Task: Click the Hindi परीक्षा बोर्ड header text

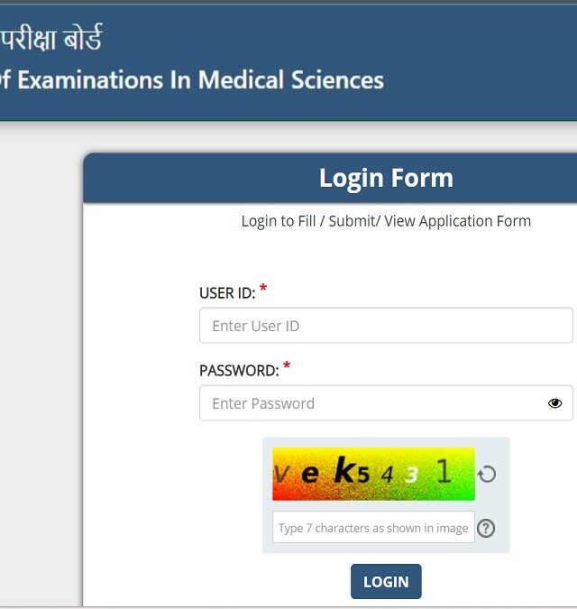Action: pos(51,38)
